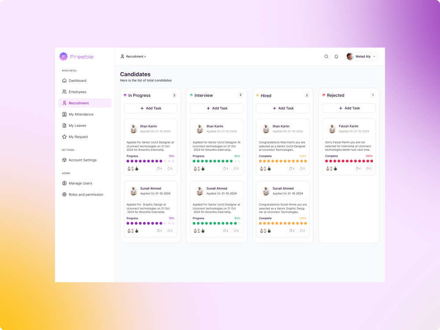The height and width of the screenshot is (330, 440).
Task: Open comments count on Ilhan Karim Interview card
Action: click(x=236, y=169)
